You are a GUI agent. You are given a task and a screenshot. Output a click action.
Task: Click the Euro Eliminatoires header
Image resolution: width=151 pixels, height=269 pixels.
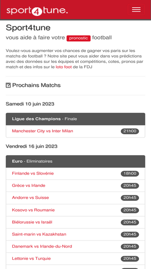76,161
